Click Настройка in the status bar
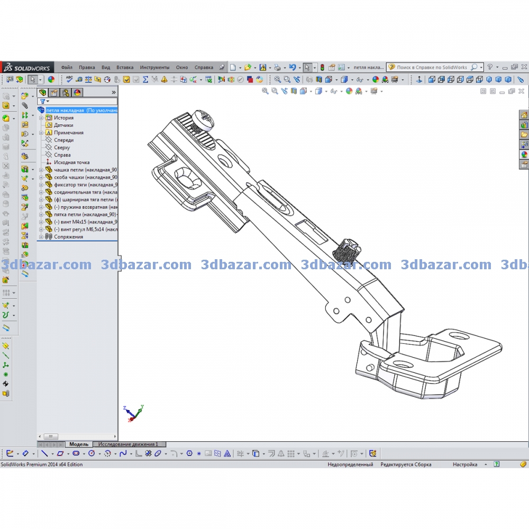 (464, 464)
